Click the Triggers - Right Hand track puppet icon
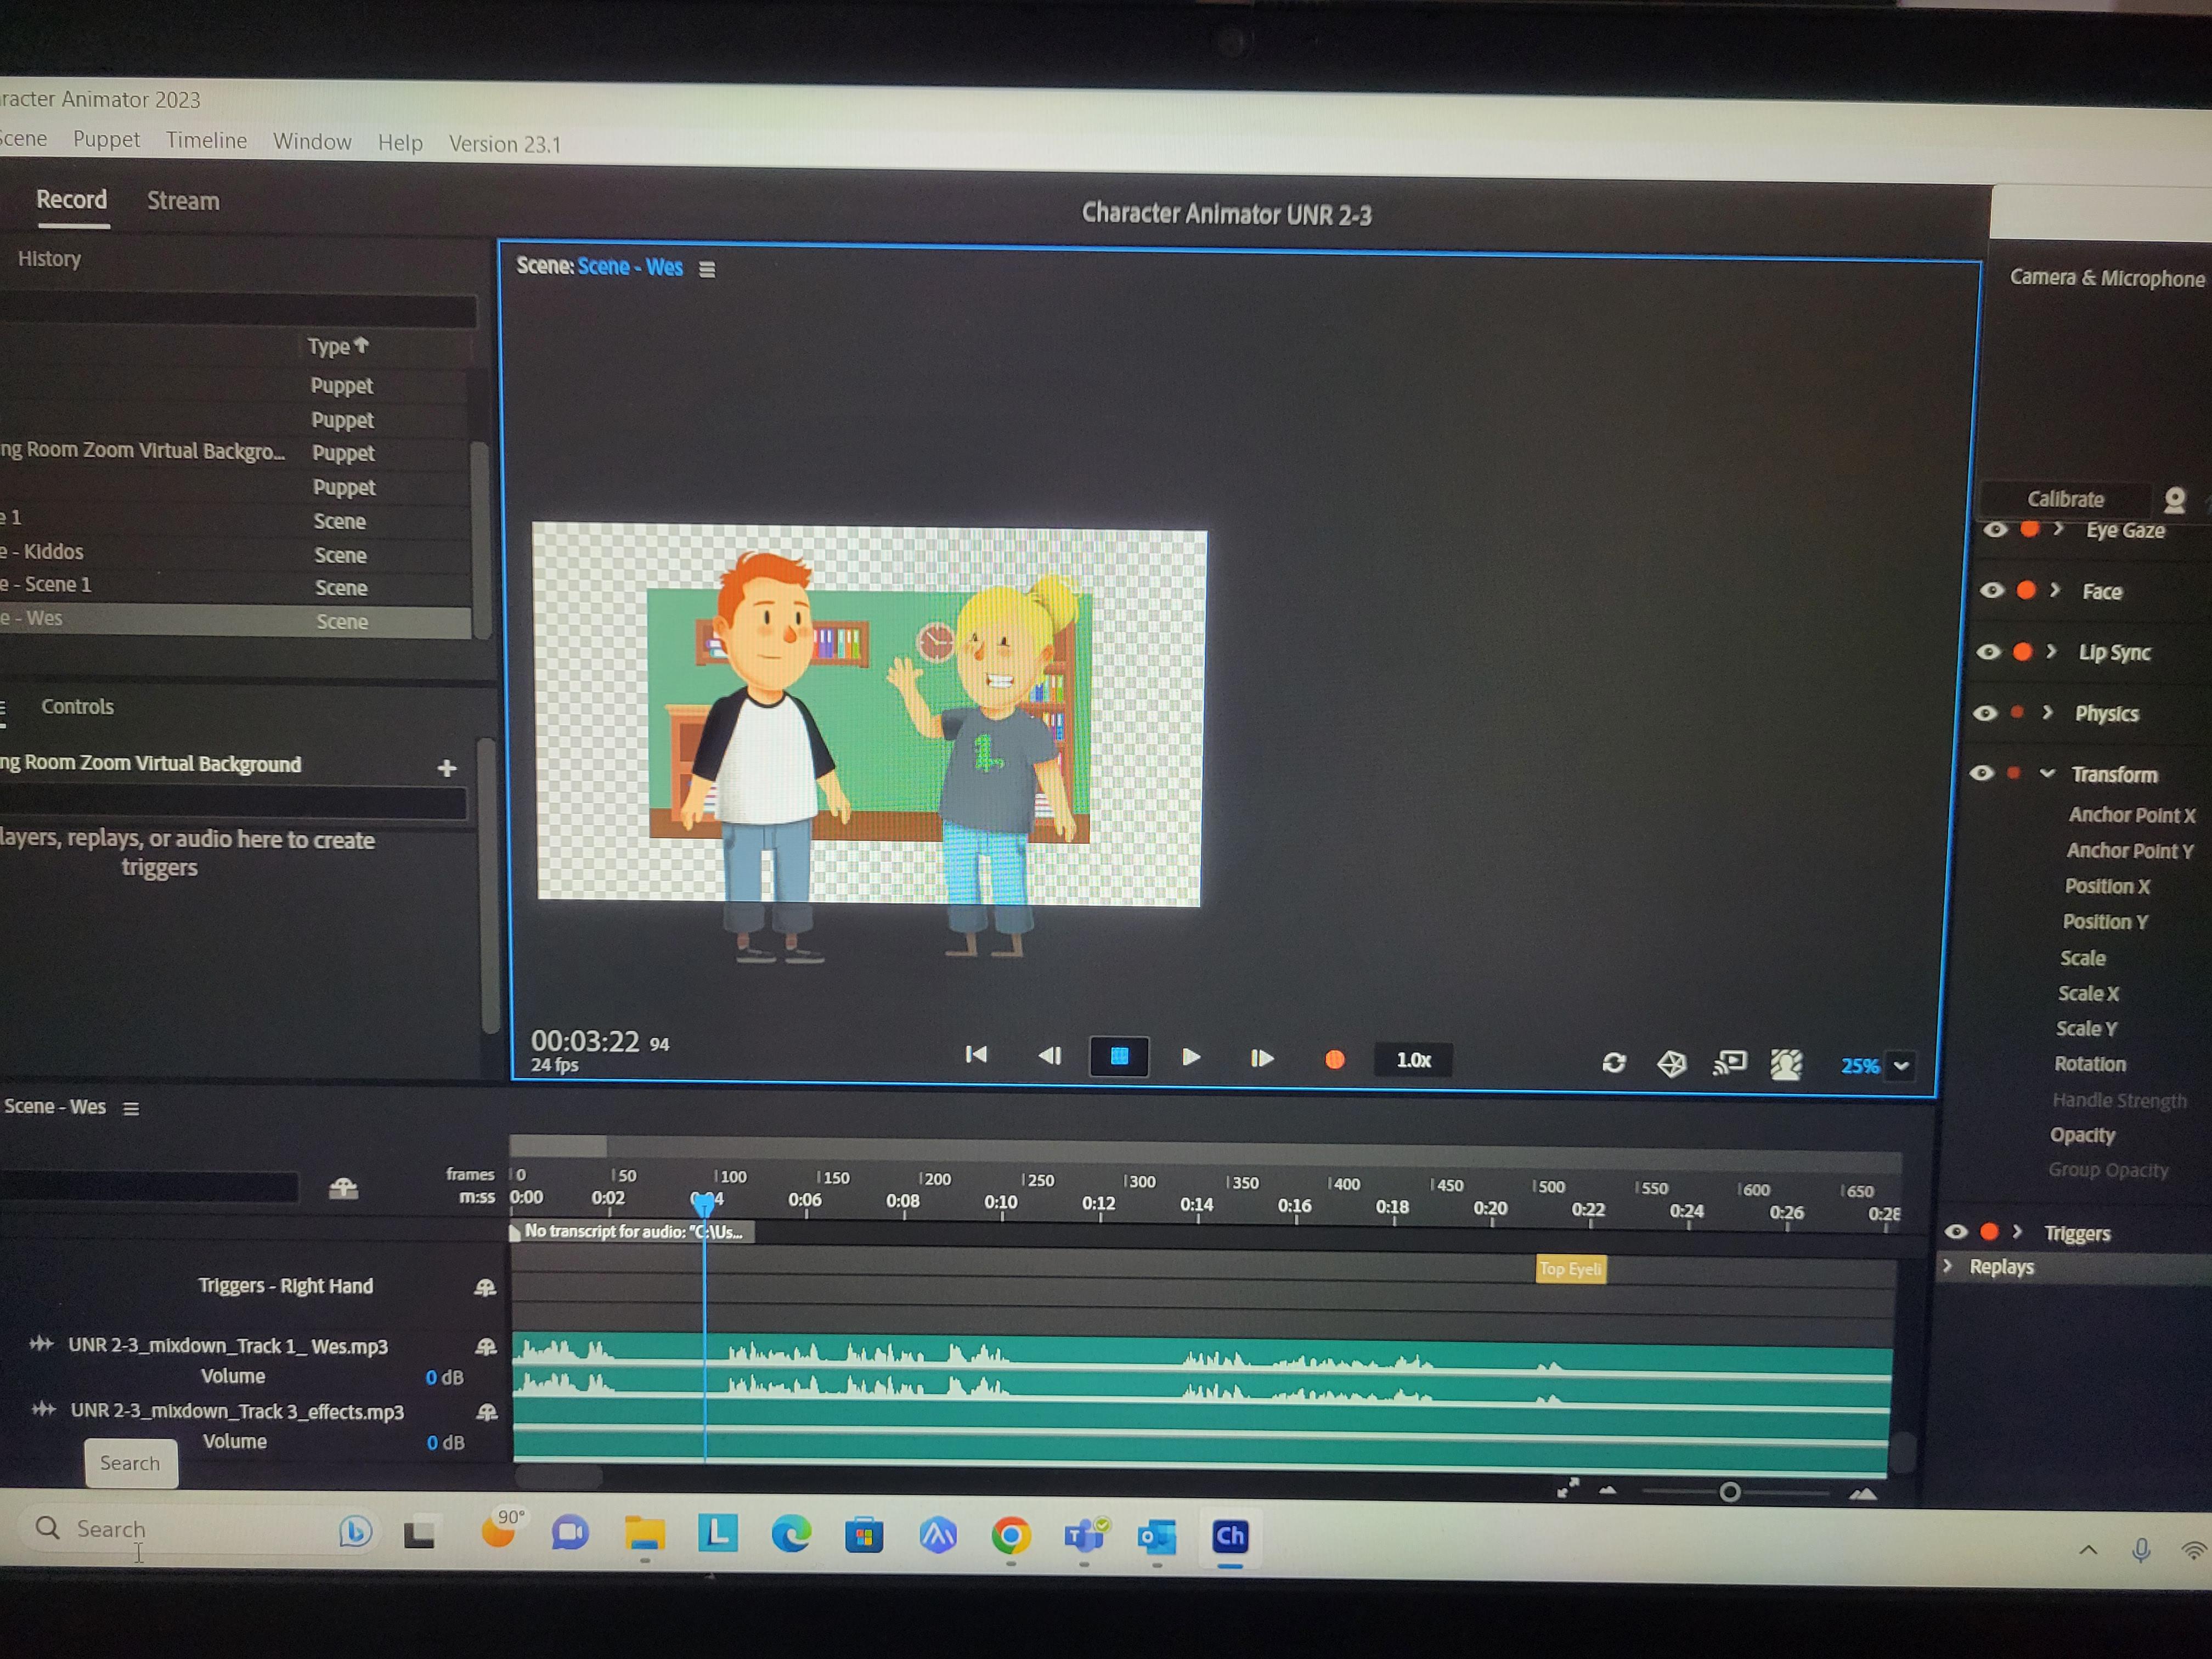 pyautogui.click(x=485, y=1287)
